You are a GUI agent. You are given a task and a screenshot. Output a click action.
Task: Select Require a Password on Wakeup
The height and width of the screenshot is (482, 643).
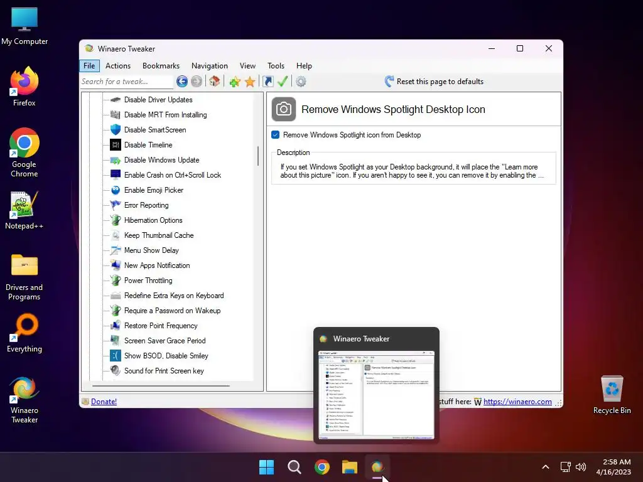pos(172,311)
